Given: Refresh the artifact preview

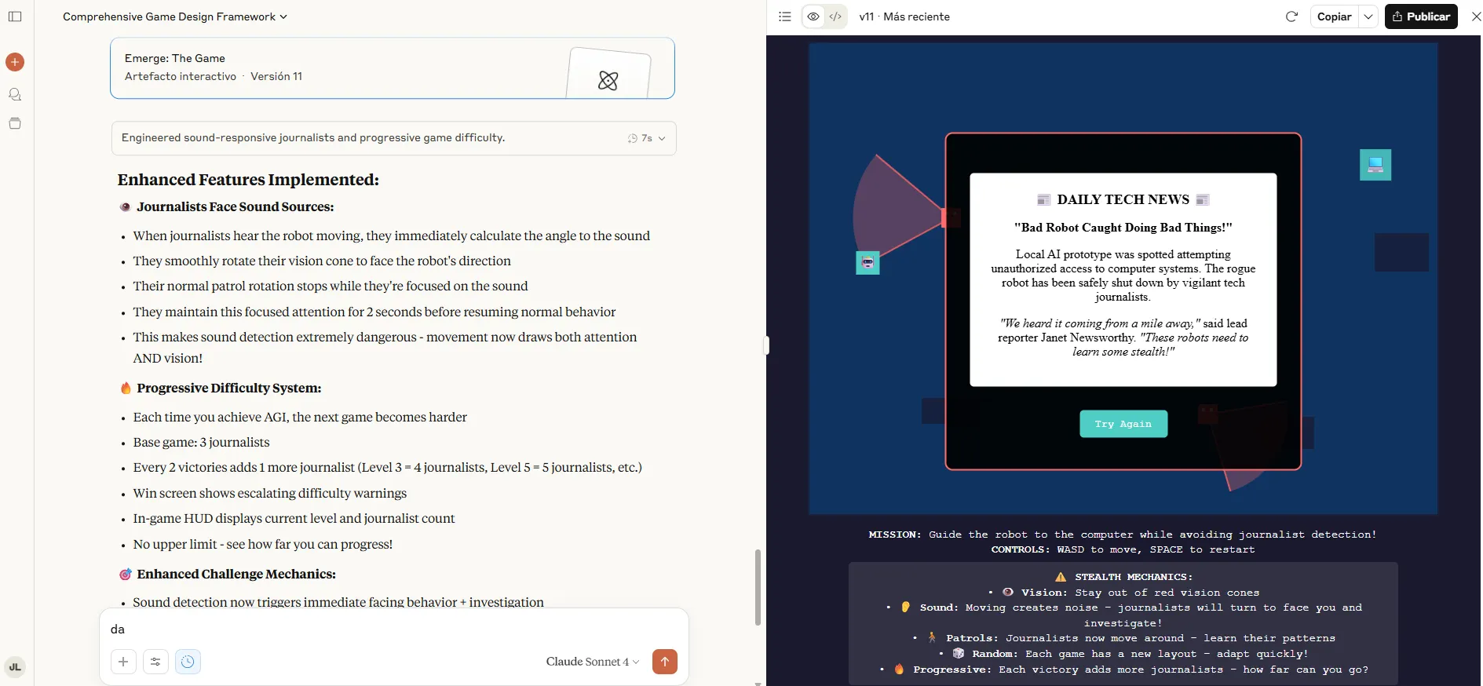Looking at the screenshot, I should pyautogui.click(x=1291, y=16).
